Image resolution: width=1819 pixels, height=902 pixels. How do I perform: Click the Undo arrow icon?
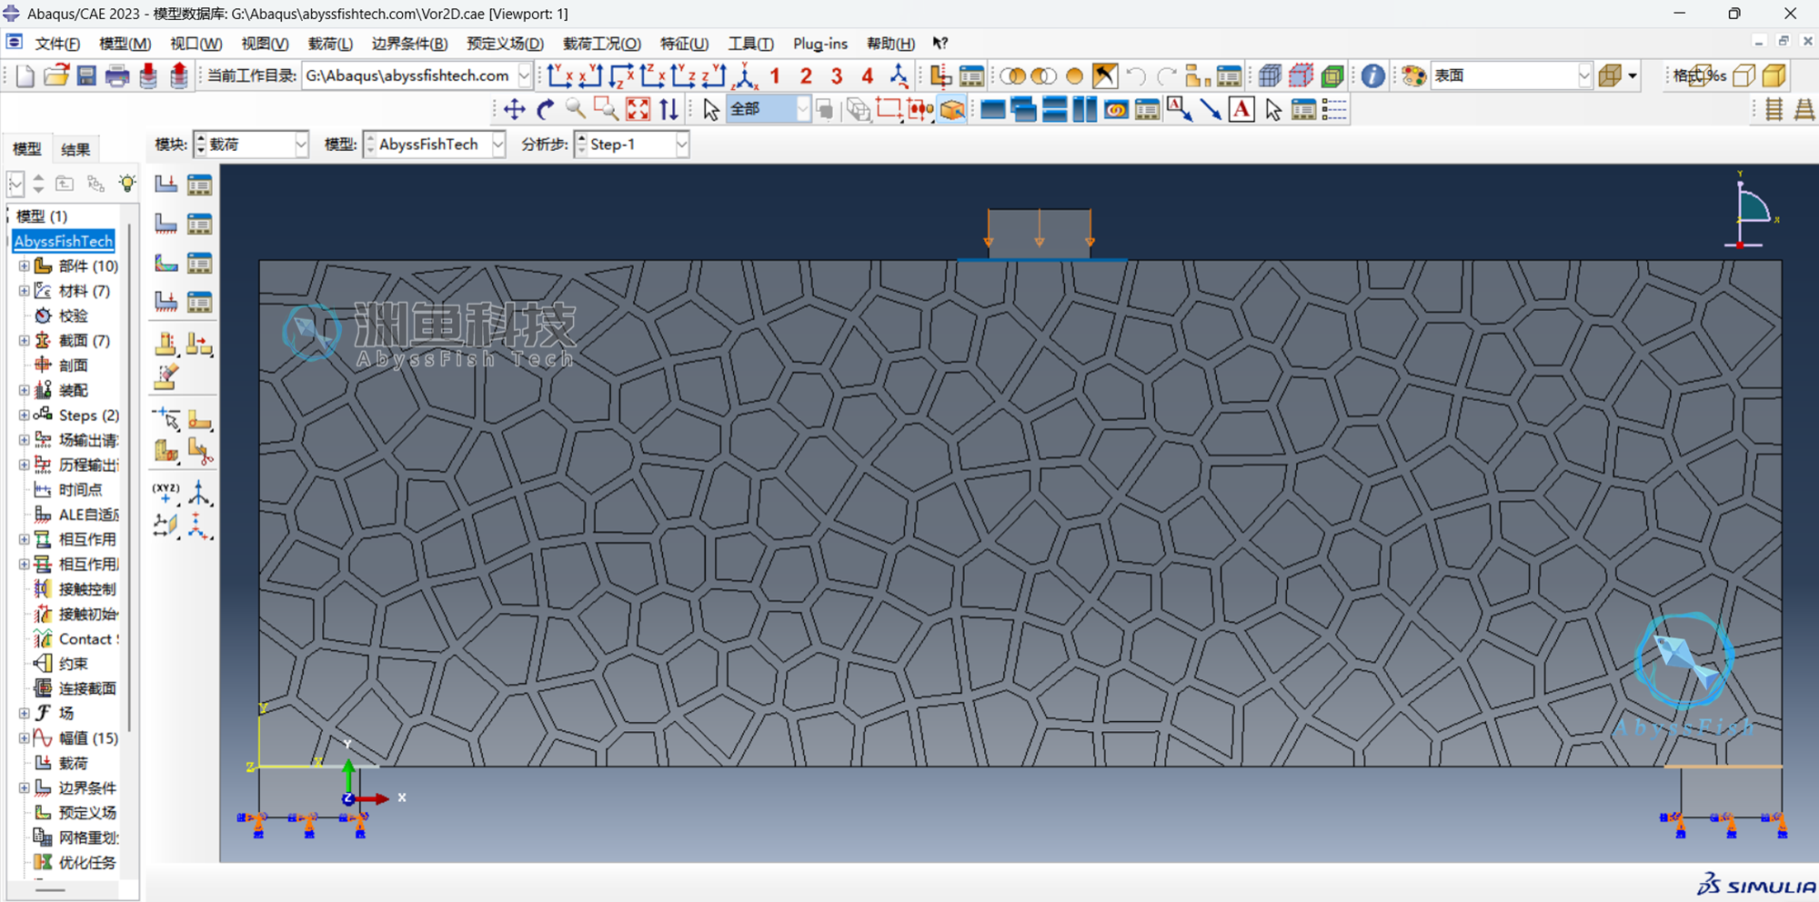tap(1136, 75)
